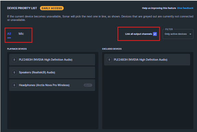Click empty area of Excluded Devices list
Viewport: 197px width, 132px height.
(148, 97)
